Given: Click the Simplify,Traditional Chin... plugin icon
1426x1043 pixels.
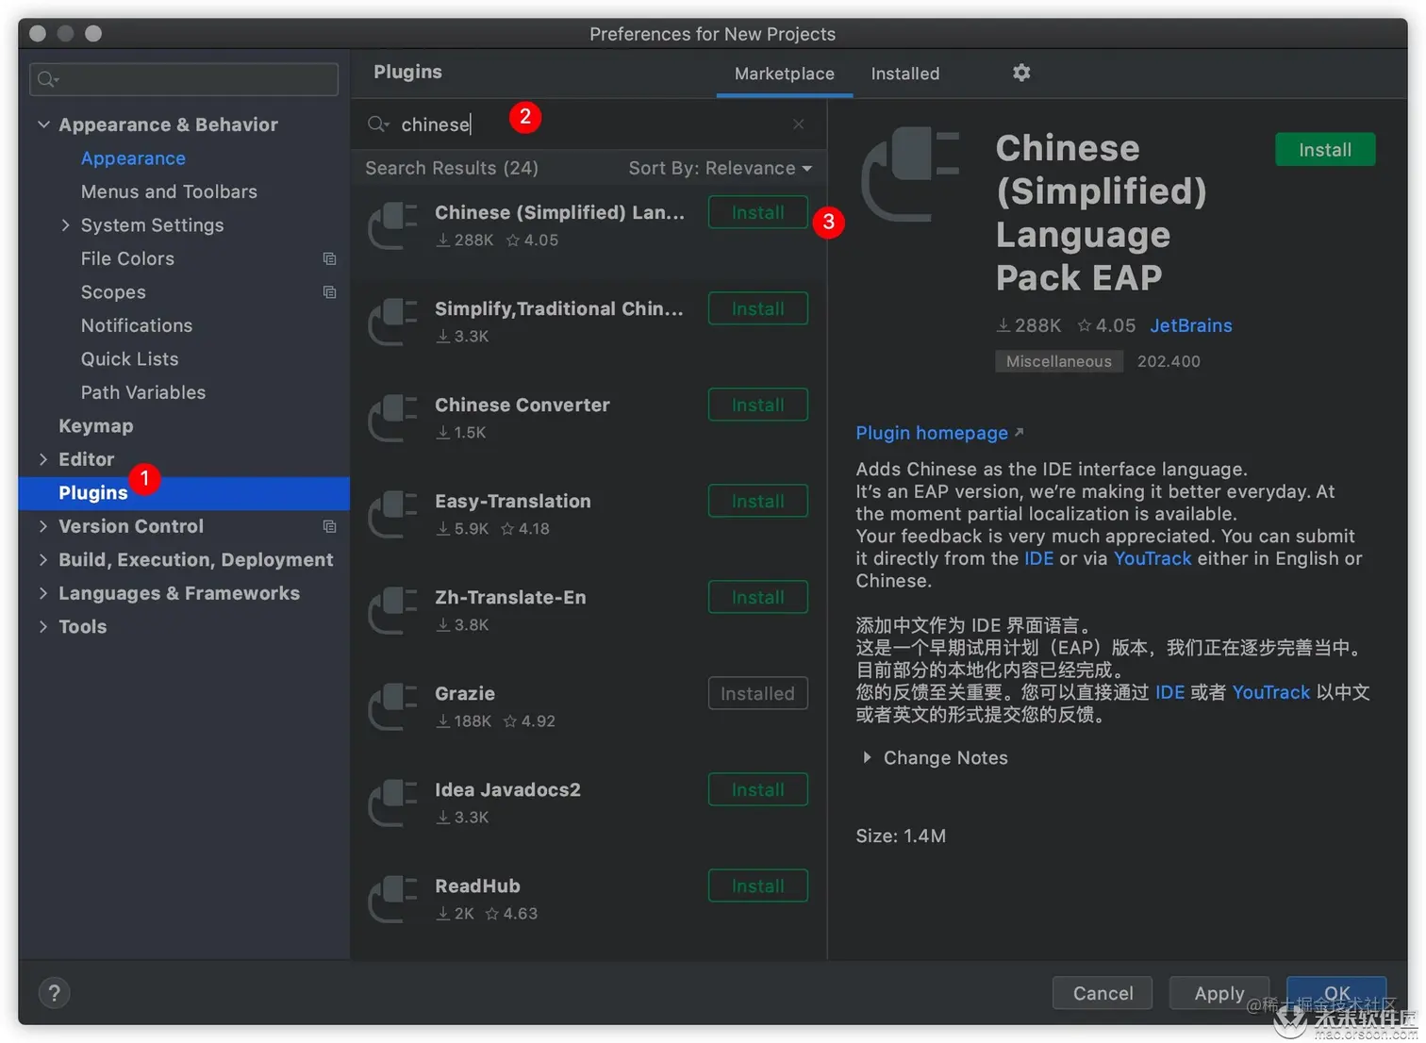Looking at the screenshot, I should coord(392,322).
